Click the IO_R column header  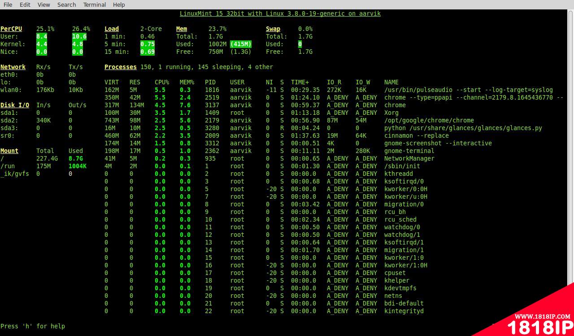(334, 82)
